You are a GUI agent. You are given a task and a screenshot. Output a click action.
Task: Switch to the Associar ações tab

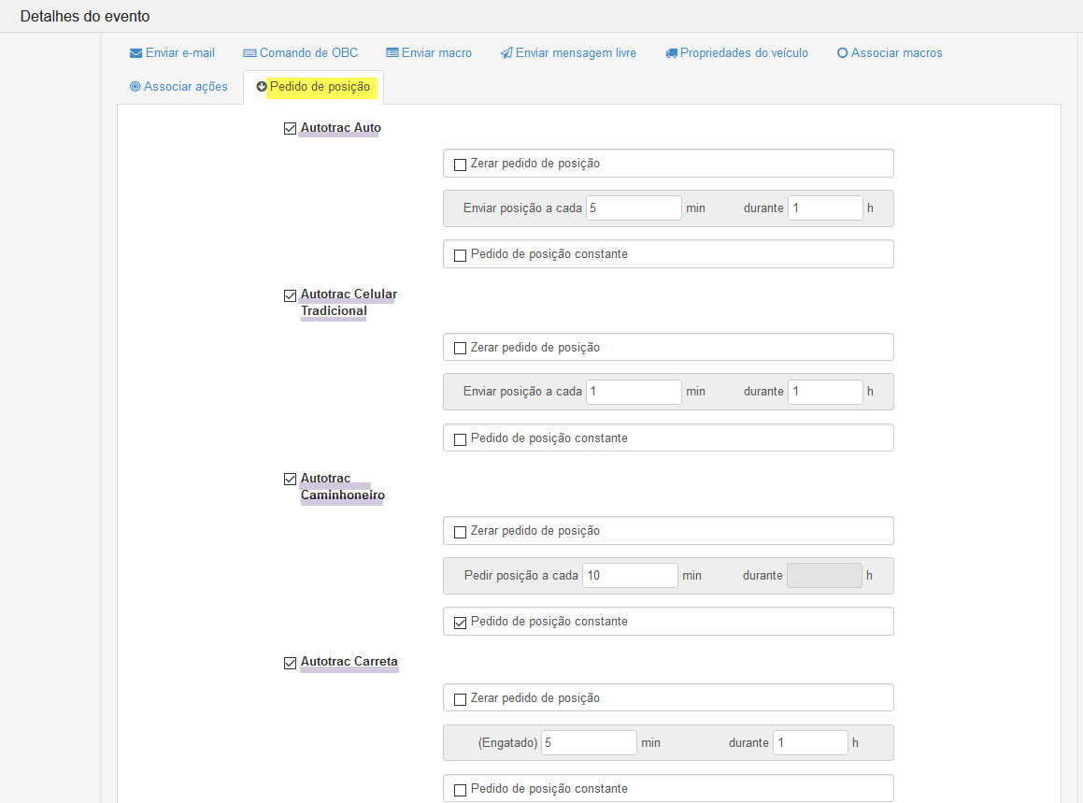[x=178, y=86]
